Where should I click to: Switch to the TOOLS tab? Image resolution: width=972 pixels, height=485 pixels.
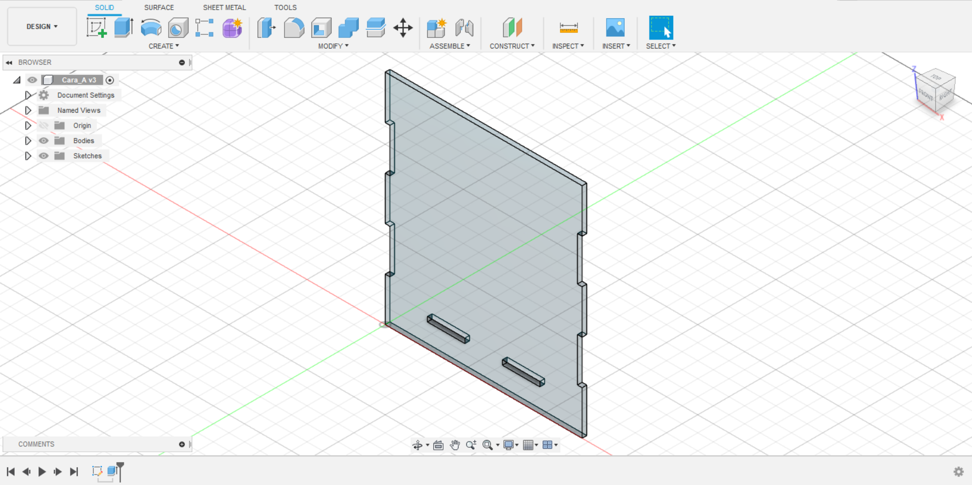click(x=286, y=8)
